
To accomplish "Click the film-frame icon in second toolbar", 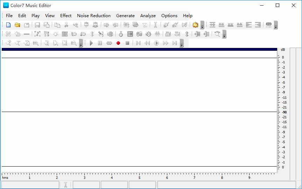I will click(x=130, y=34).
